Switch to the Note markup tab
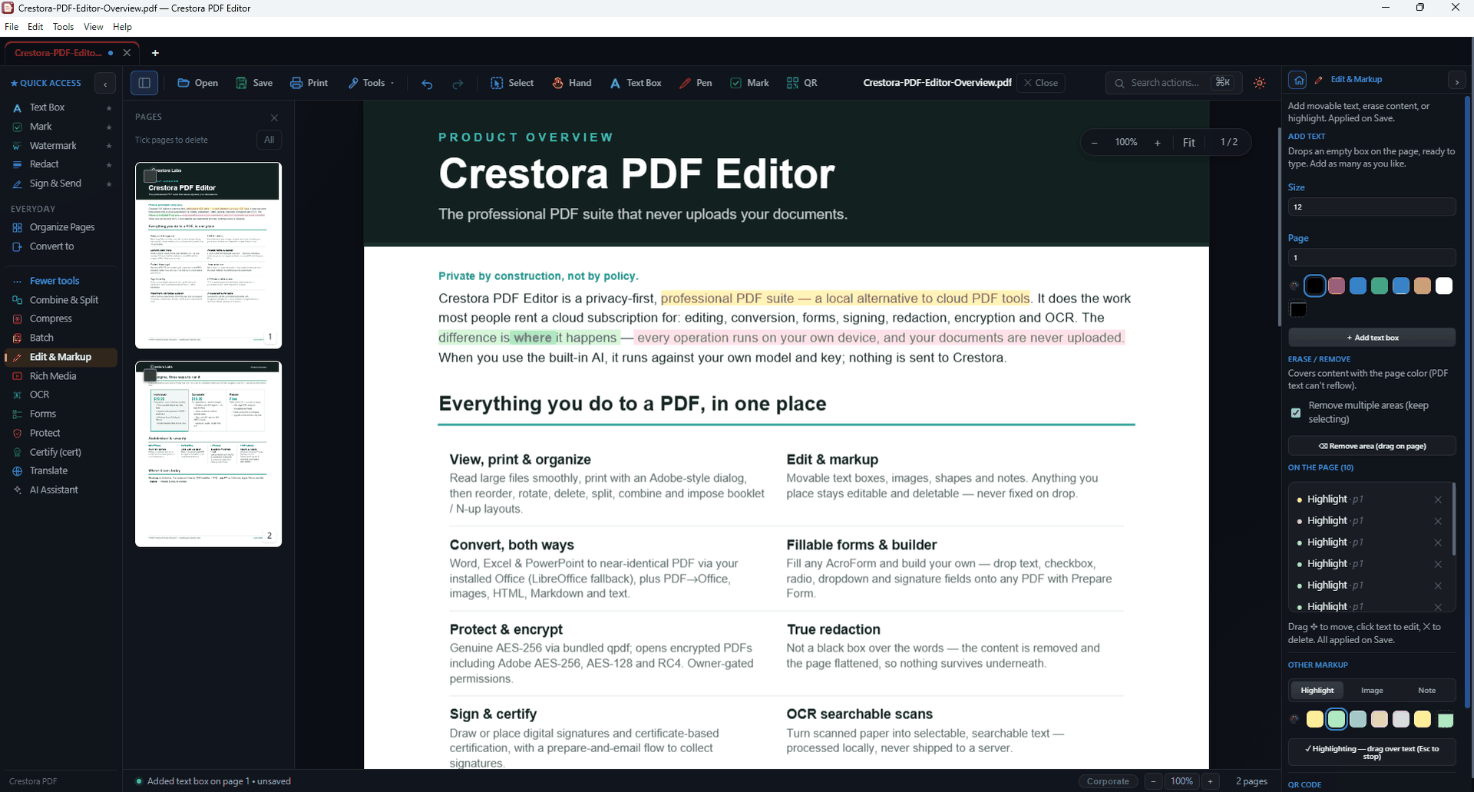This screenshot has width=1474, height=792. (1426, 690)
